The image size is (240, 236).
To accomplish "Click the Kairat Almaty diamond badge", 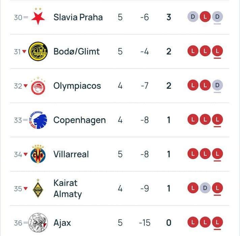I will (38, 188).
